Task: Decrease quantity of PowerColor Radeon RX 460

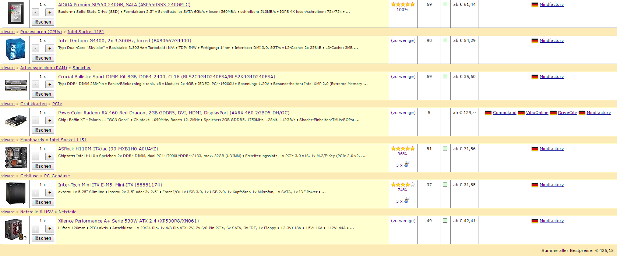Action: [36, 121]
